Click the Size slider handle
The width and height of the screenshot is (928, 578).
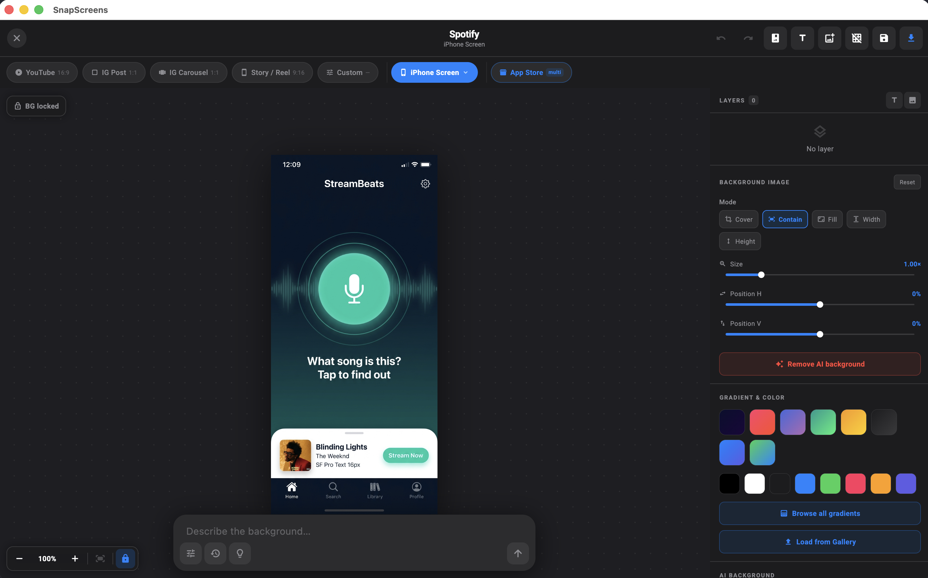click(761, 275)
